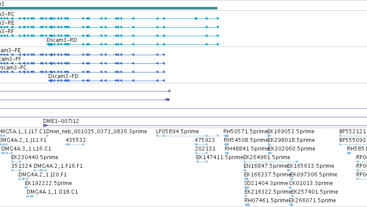
Task: Open the DME1-007I12 clone label
Action: coord(61,121)
